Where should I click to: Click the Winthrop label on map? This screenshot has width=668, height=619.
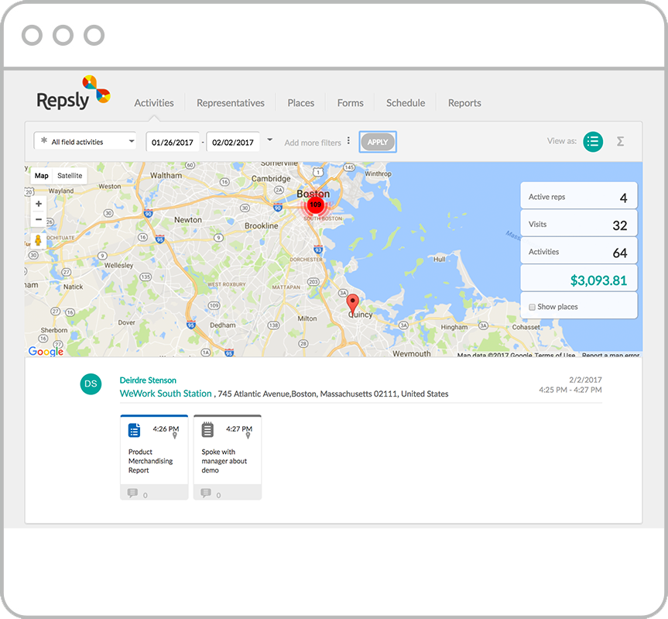click(378, 174)
